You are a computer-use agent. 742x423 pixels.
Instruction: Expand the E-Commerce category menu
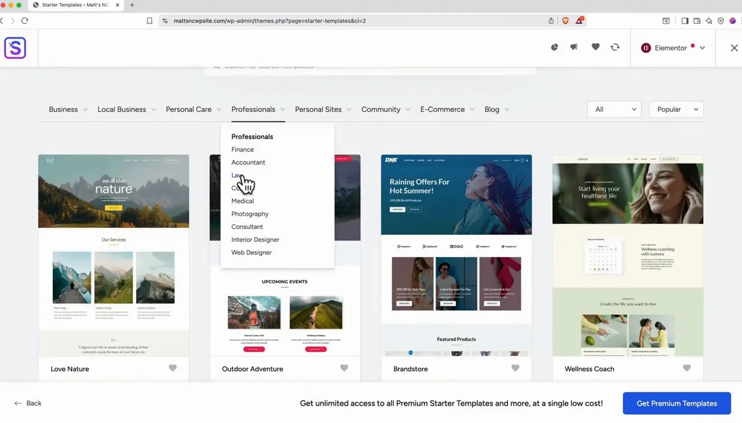tap(447, 109)
